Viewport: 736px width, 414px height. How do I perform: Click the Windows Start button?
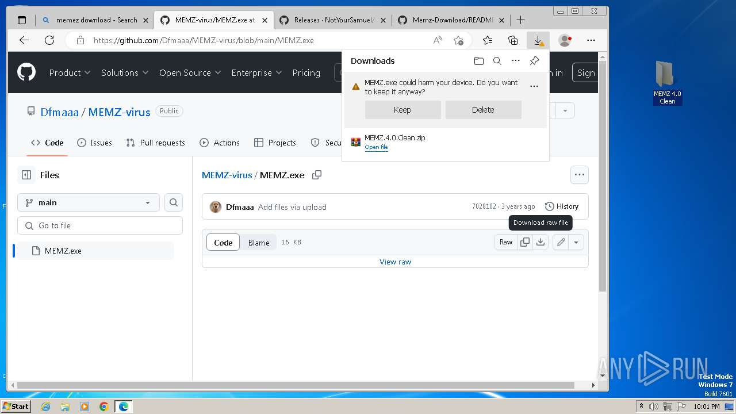click(16, 407)
